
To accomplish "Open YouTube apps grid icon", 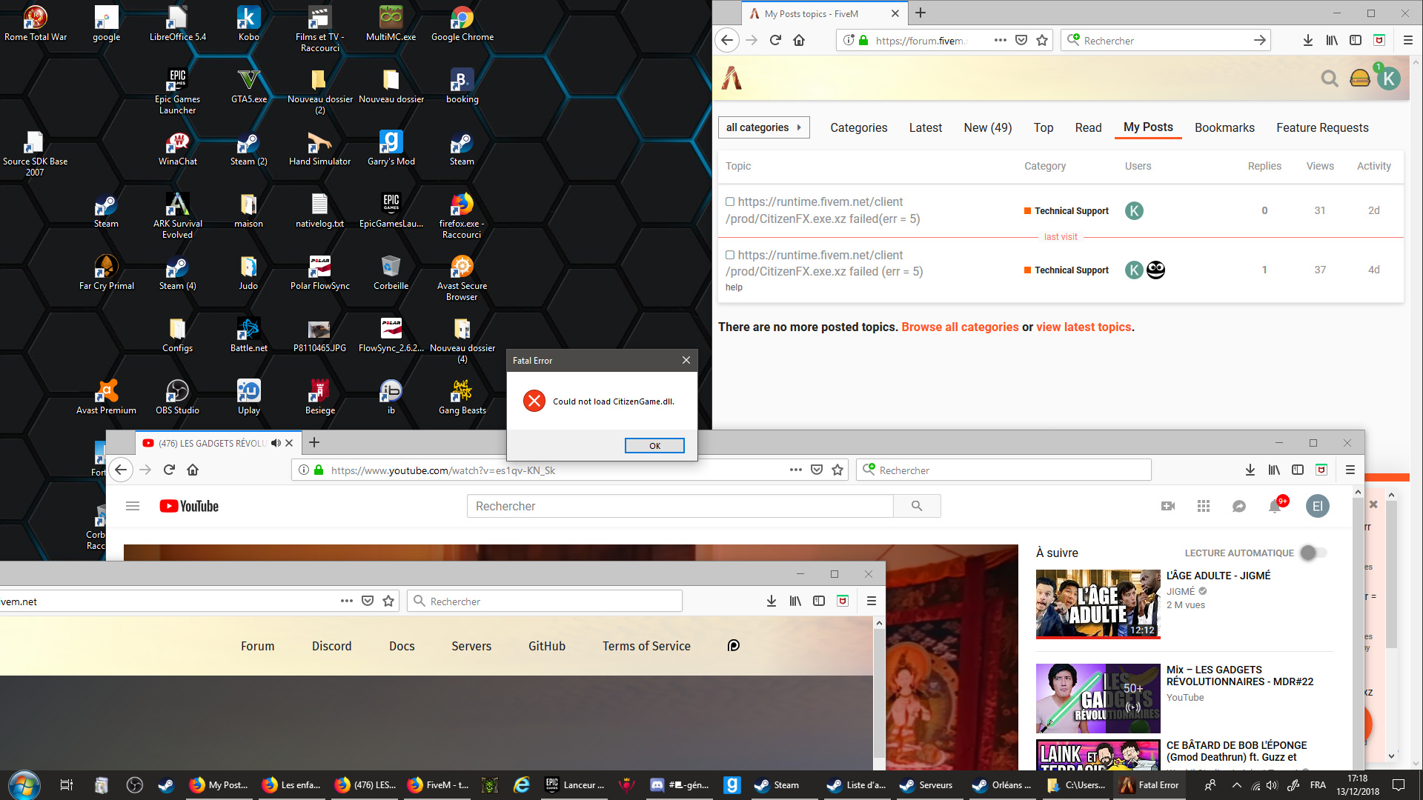I will click(x=1204, y=506).
